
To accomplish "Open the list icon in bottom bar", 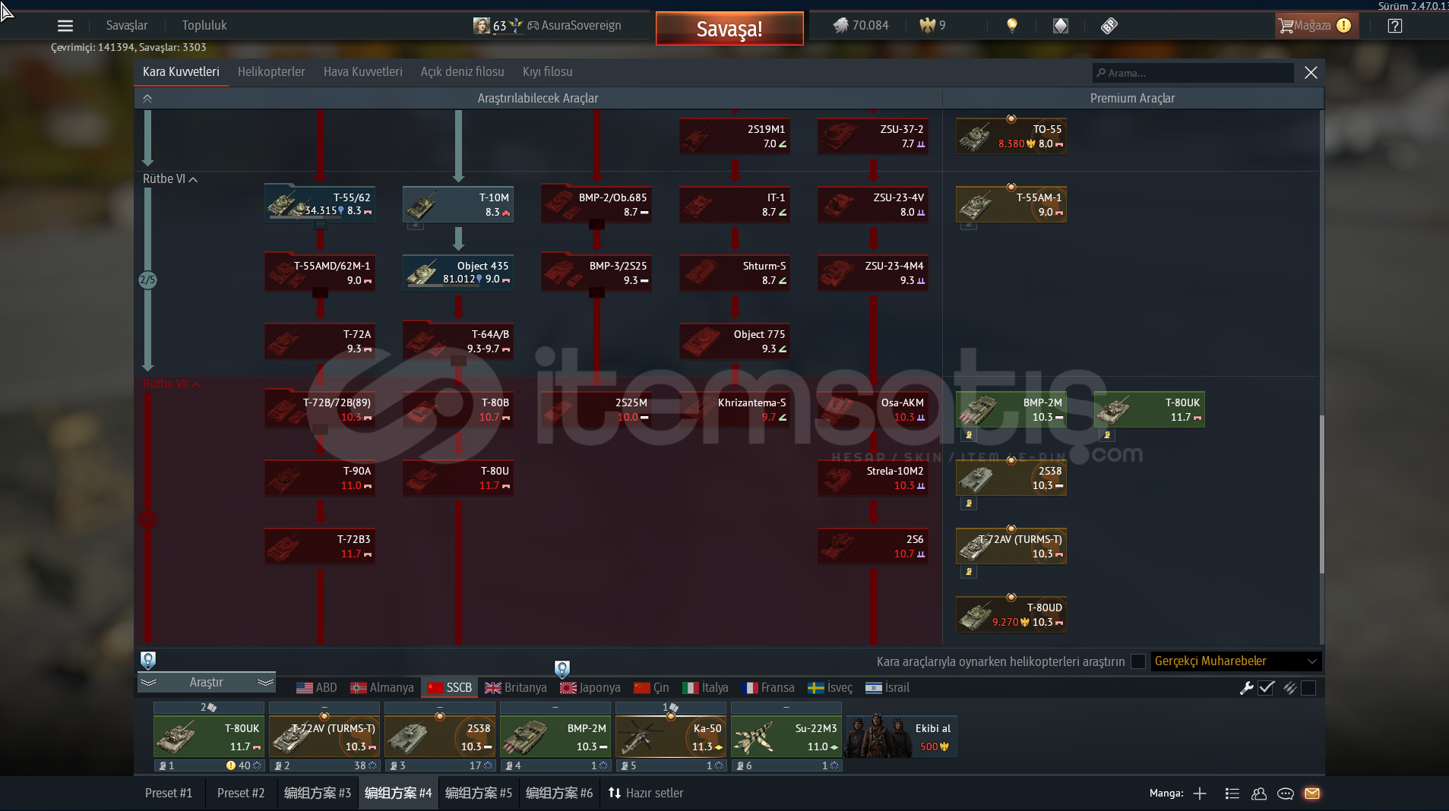I will point(1232,794).
